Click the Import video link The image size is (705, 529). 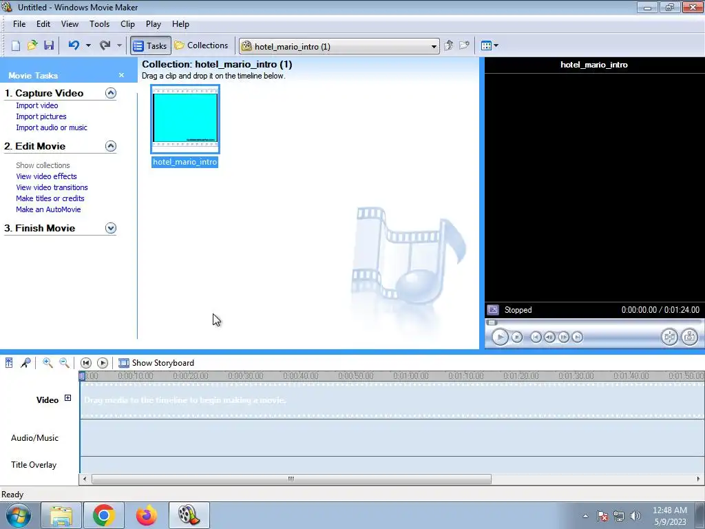pos(37,105)
